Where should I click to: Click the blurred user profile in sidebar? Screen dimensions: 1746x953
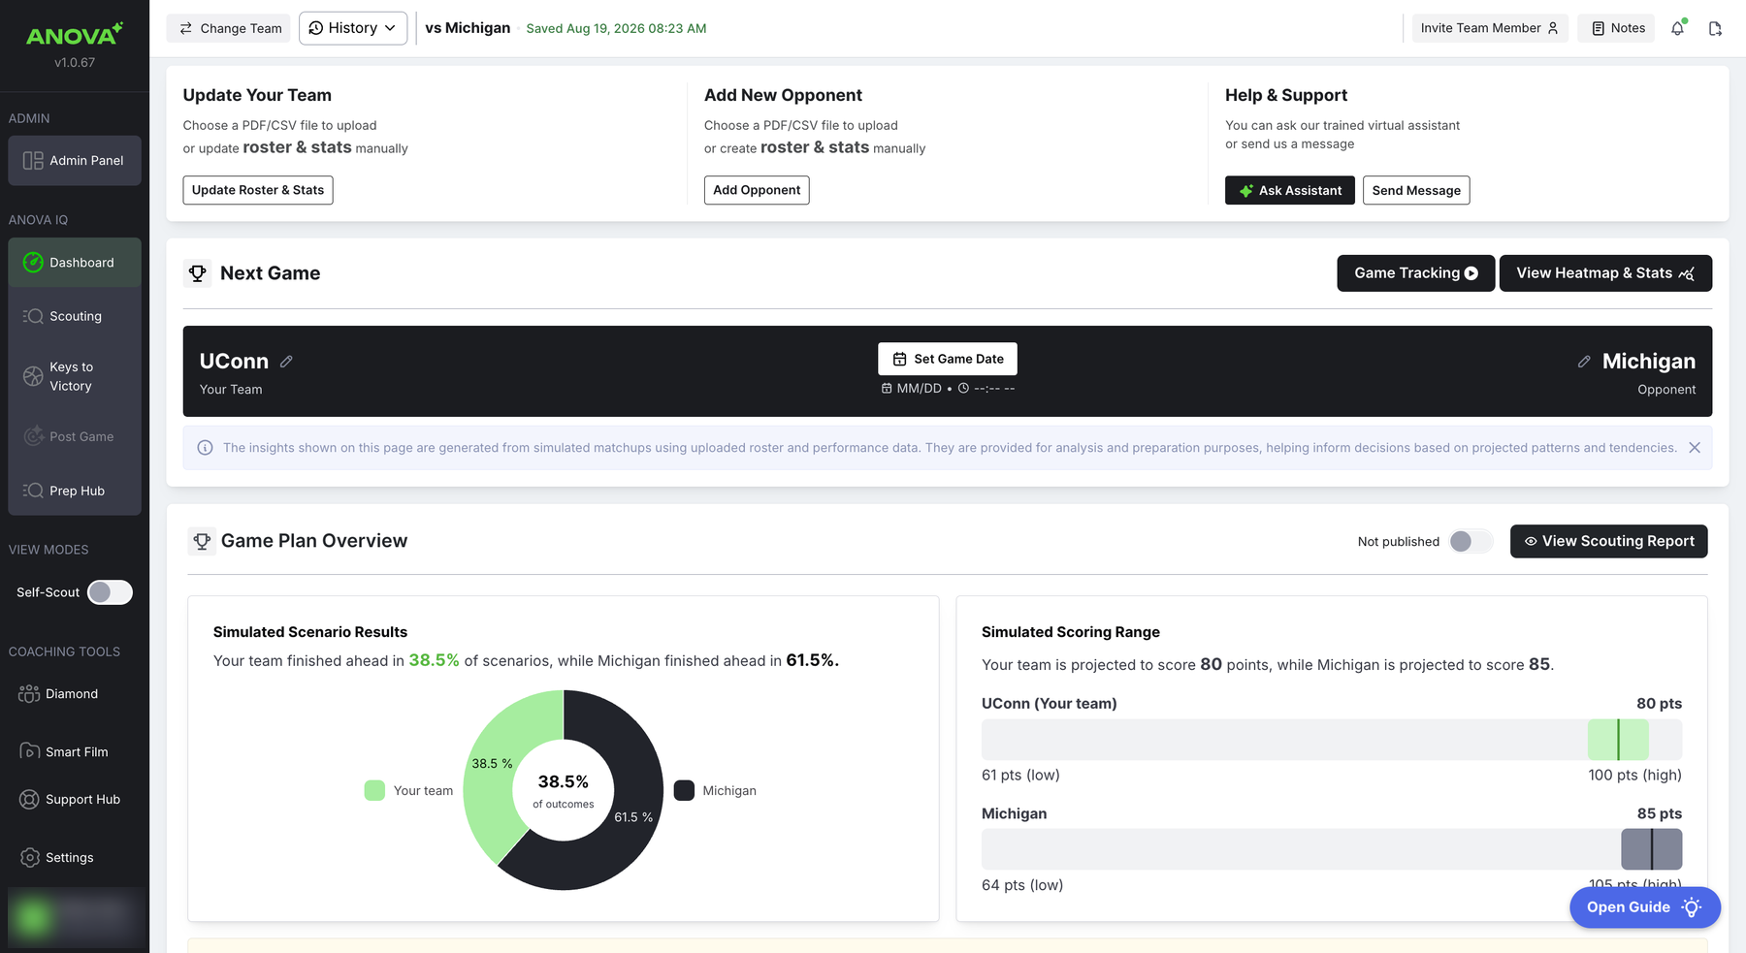75,916
